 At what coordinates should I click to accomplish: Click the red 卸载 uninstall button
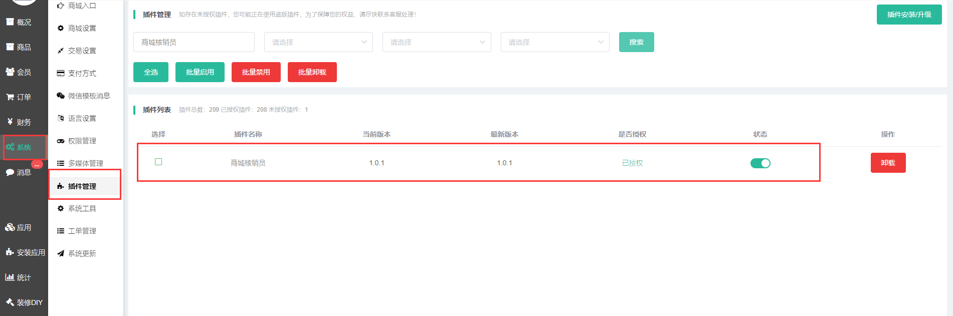click(x=888, y=163)
